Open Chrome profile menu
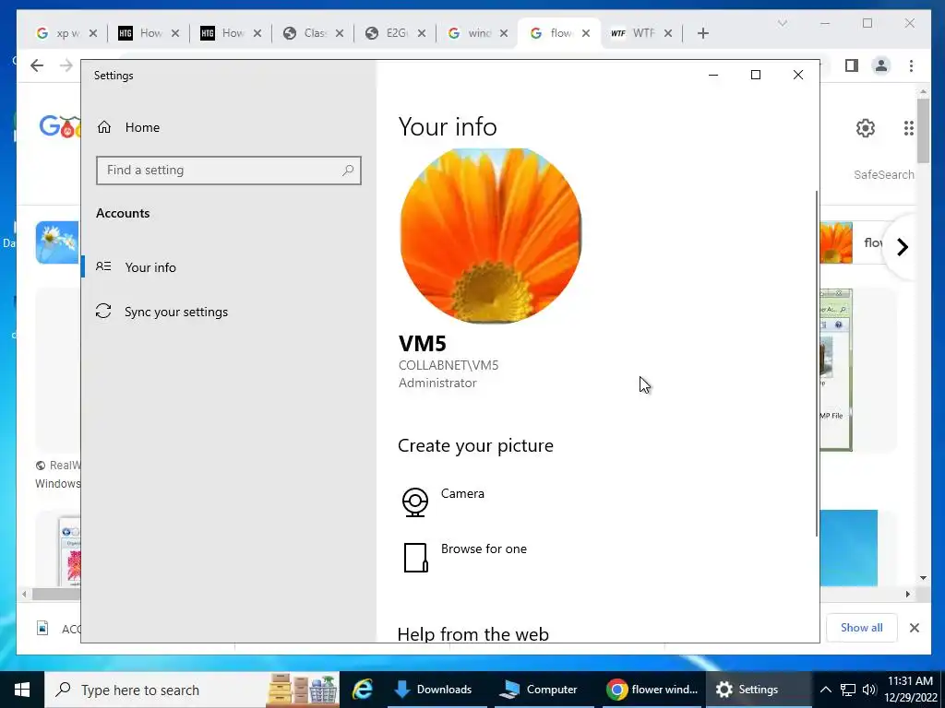 tap(881, 65)
